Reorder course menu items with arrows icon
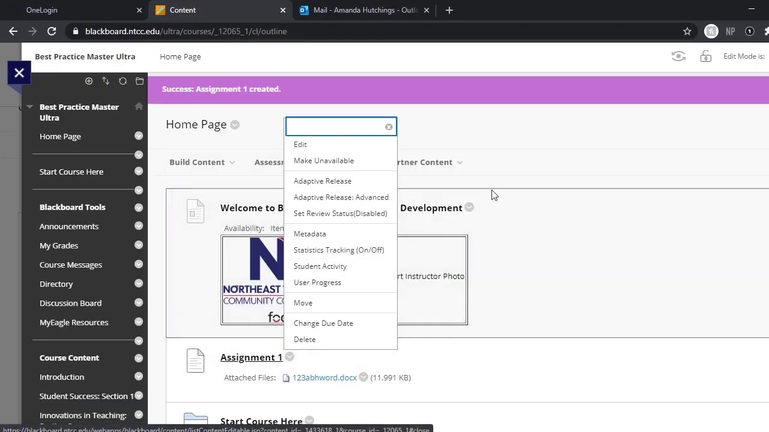 pyautogui.click(x=106, y=81)
